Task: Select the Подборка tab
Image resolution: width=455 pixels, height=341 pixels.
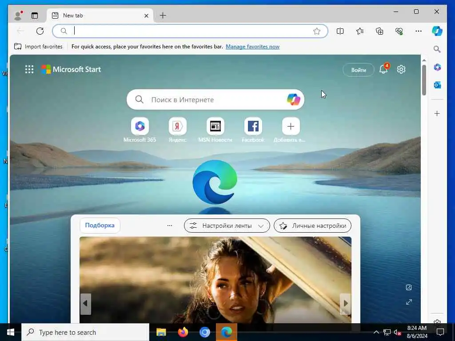Action: (x=100, y=225)
